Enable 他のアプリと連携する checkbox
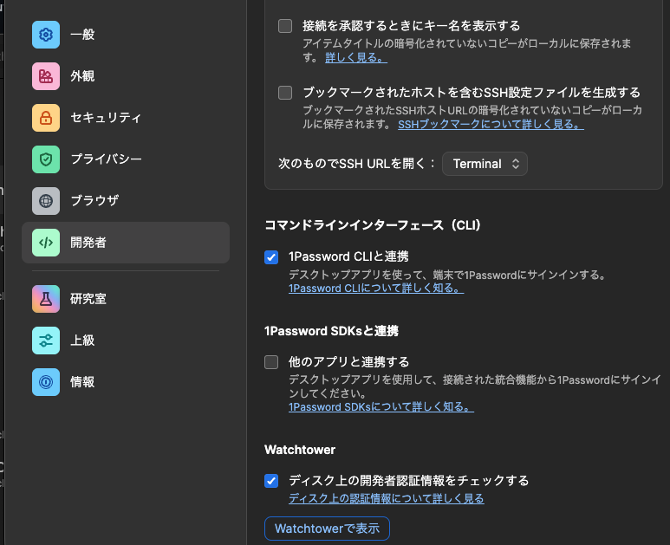The height and width of the screenshot is (545, 670). (271, 362)
